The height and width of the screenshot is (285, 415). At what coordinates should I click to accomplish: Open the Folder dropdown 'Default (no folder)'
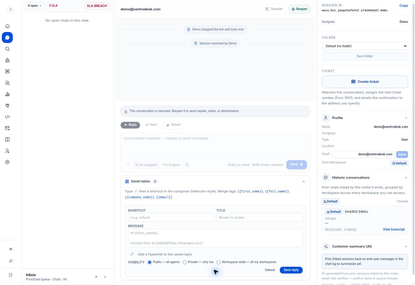[365, 46]
